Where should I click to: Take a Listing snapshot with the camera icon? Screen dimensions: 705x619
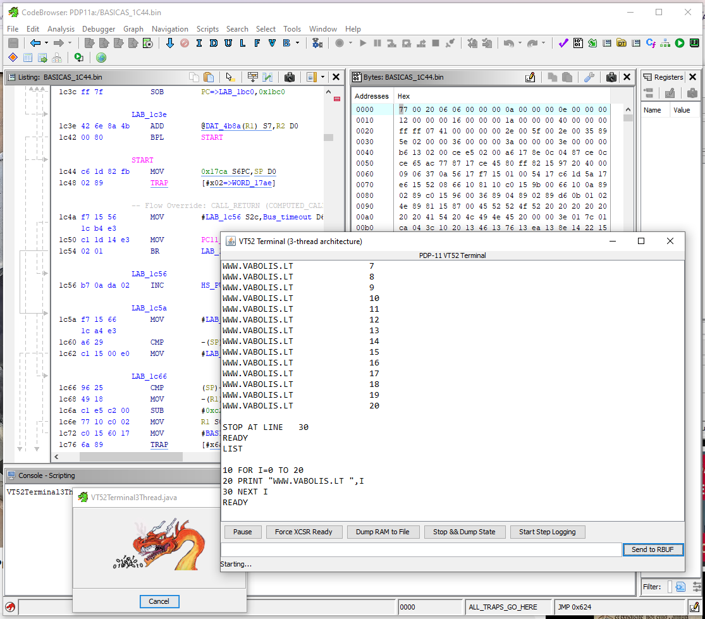tap(289, 77)
